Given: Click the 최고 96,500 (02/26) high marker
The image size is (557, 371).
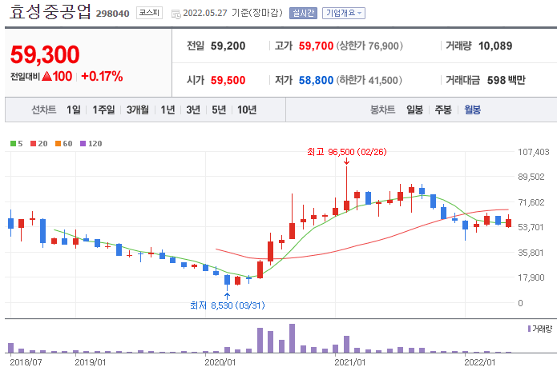Looking at the screenshot, I should (x=347, y=152).
